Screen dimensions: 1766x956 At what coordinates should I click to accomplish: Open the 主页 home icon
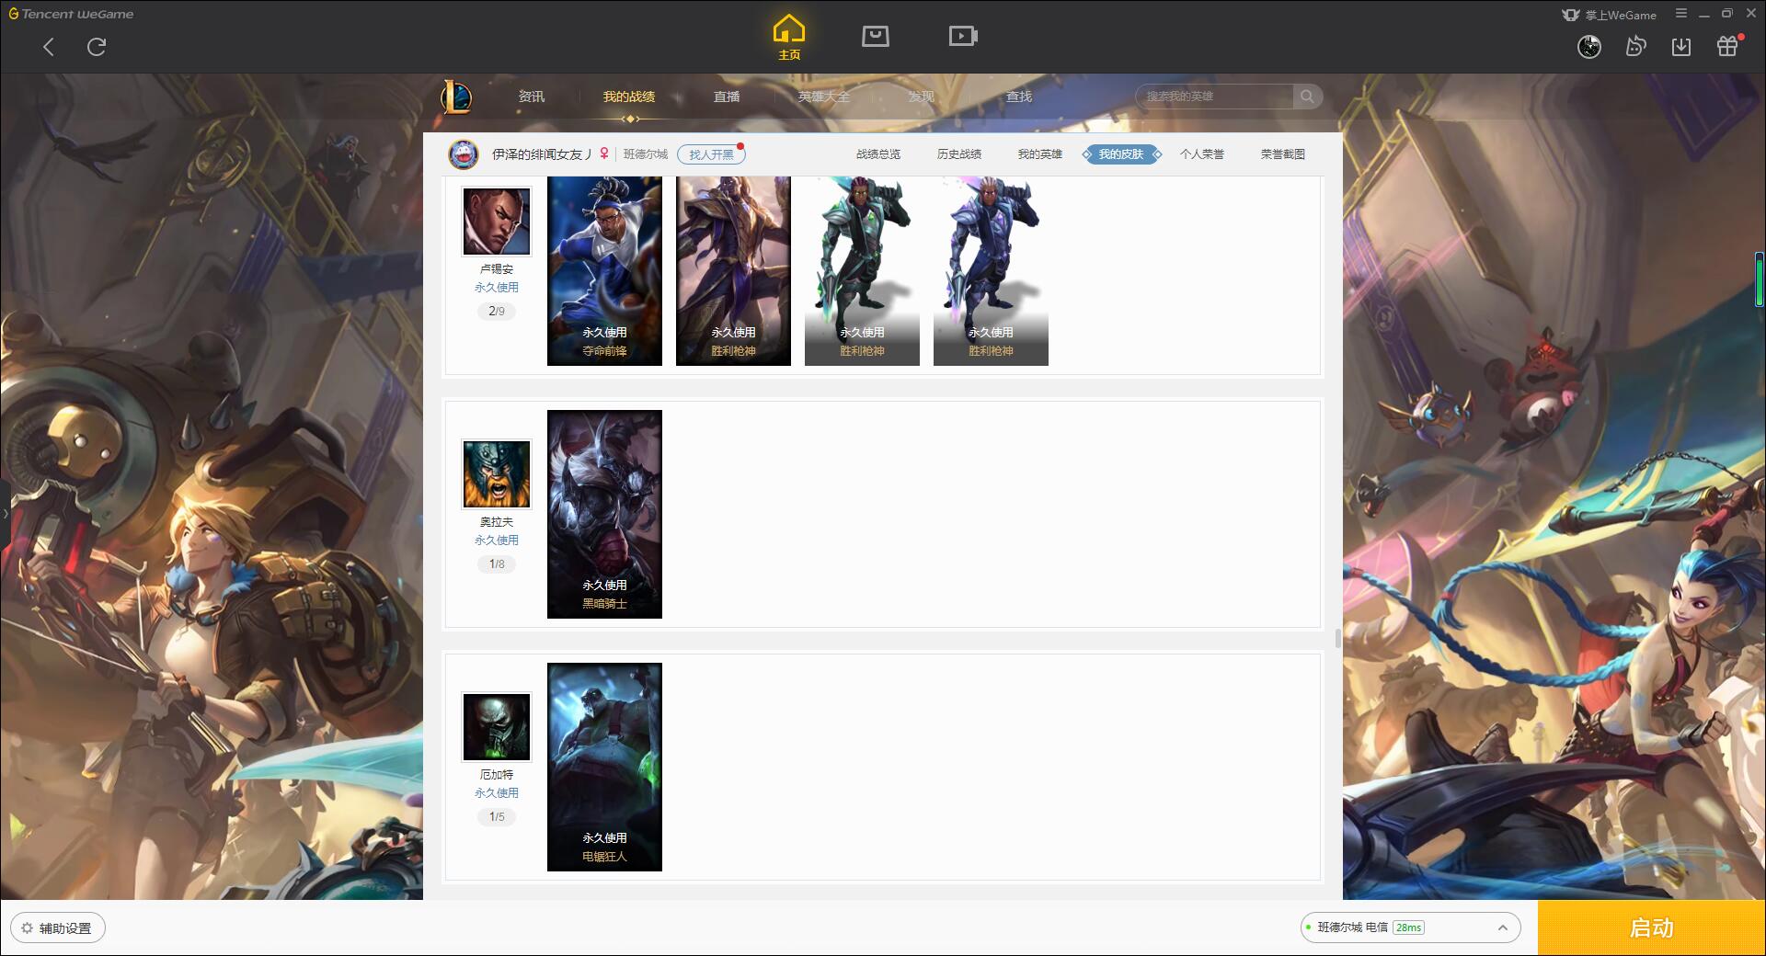point(789,38)
